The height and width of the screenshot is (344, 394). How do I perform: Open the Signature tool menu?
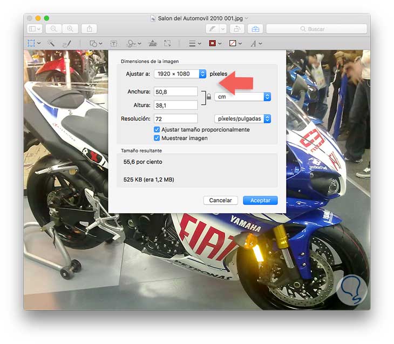134,44
